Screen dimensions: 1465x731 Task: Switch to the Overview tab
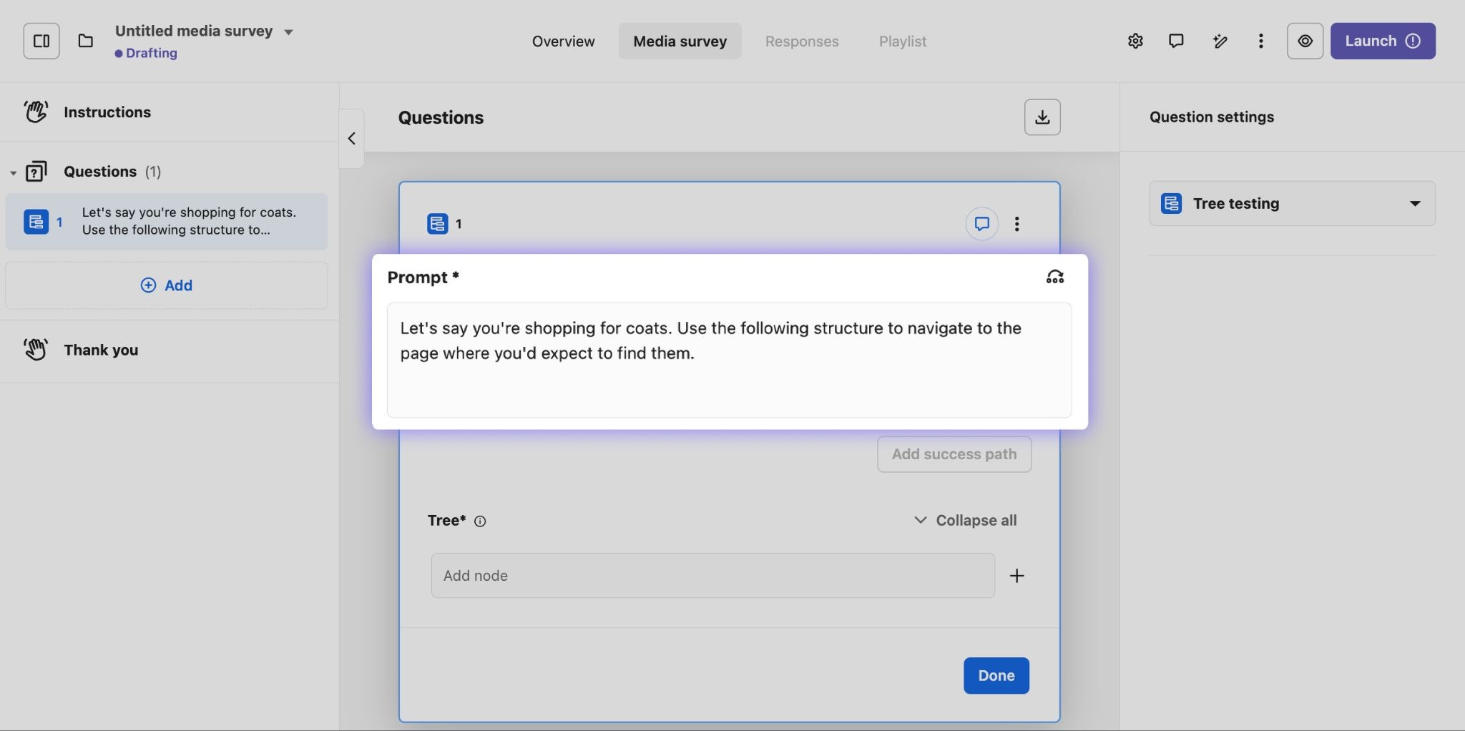point(563,41)
